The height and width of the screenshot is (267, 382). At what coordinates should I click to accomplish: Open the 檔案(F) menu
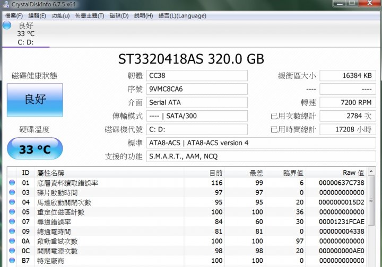click(14, 16)
